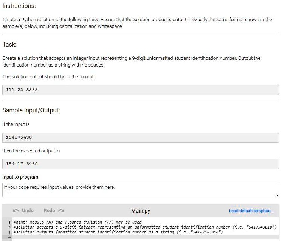Click the Sample Input/Output heading
The height and width of the screenshot is (241, 282).
[31, 110]
